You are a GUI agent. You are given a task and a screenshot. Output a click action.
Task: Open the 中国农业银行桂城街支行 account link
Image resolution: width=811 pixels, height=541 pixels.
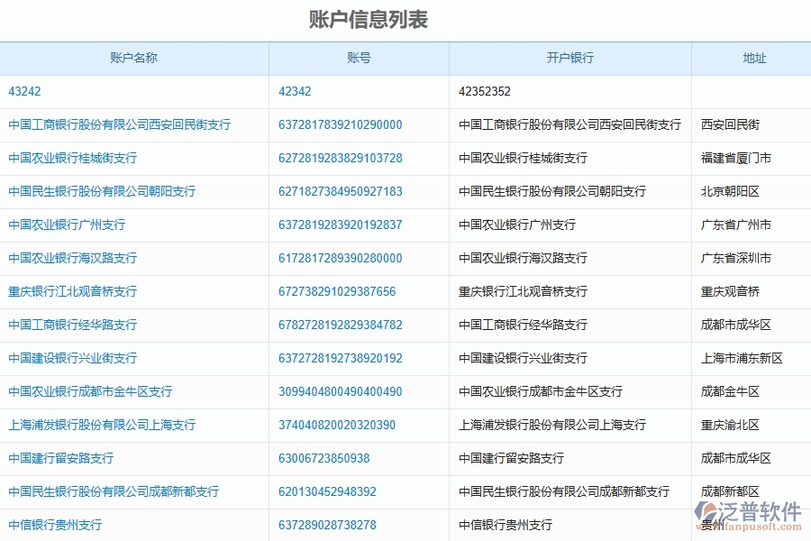(71, 158)
